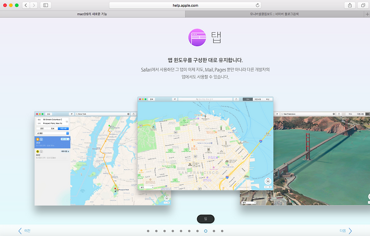Image resolution: width=370 pixels, height=236 pixels.
Task: Select the last pagination dot
Action: tap(222, 231)
